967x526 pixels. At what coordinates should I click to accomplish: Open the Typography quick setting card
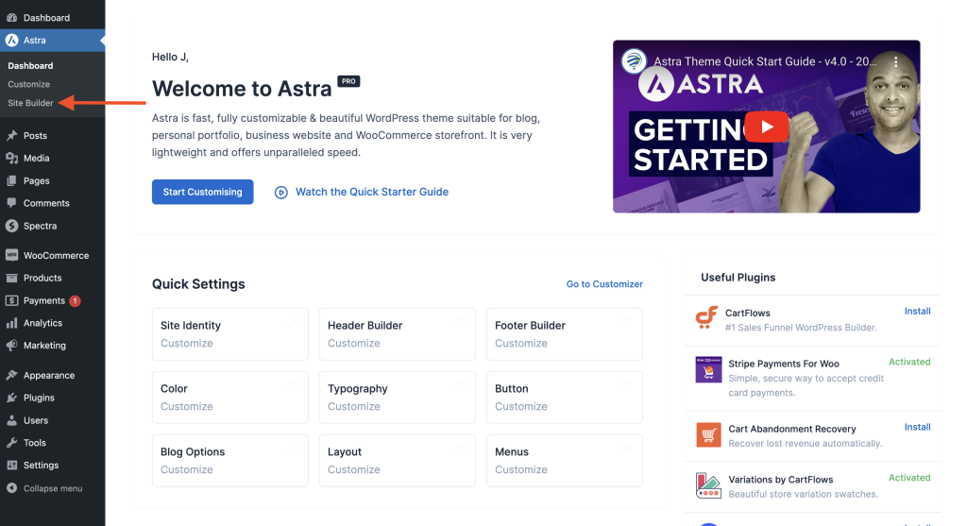coord(398,398)
